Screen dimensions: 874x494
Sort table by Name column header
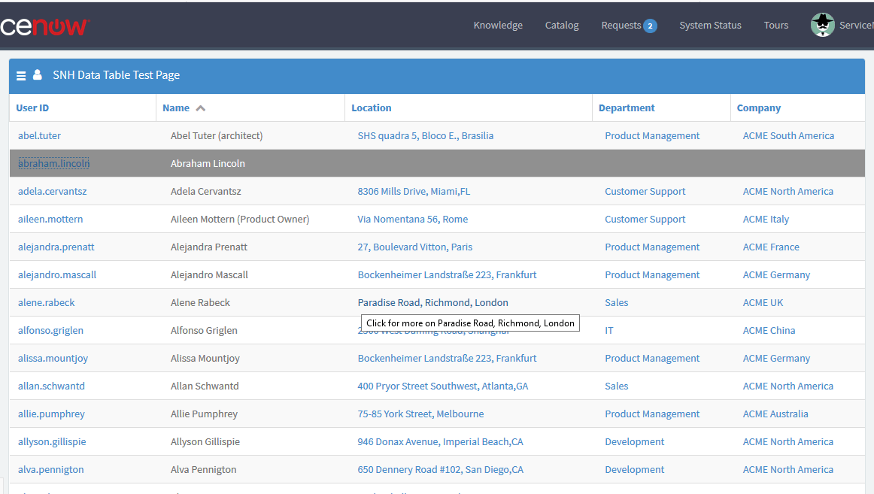[175, 108]
